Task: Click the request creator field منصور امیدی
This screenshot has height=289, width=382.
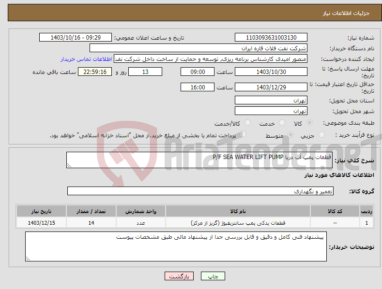Action: tap(211, 59)
